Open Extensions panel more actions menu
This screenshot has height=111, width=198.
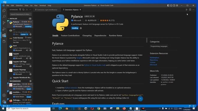pos(30,10)
